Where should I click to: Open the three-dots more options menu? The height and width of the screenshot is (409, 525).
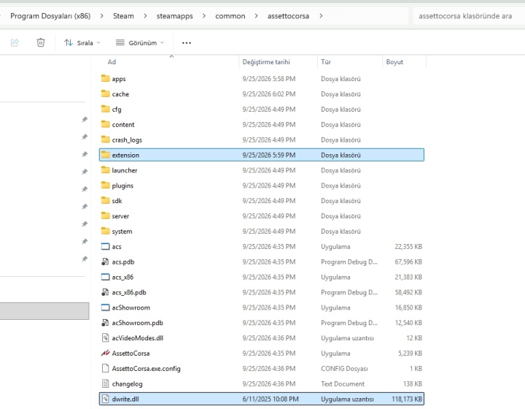(x=187, y=42)
